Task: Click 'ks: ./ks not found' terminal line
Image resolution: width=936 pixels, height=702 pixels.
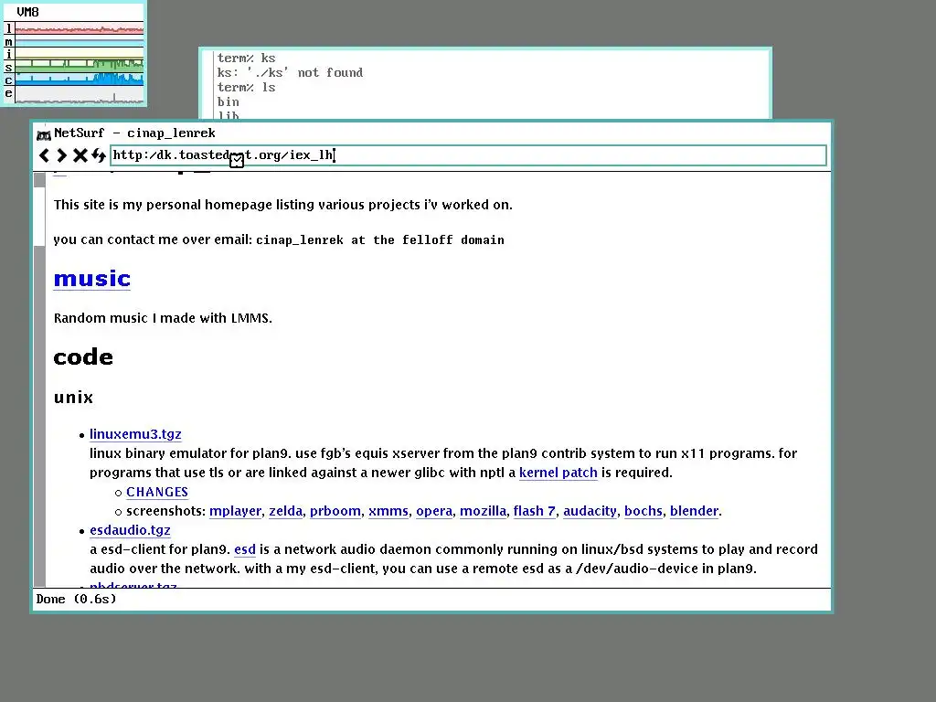Action: 290,73
